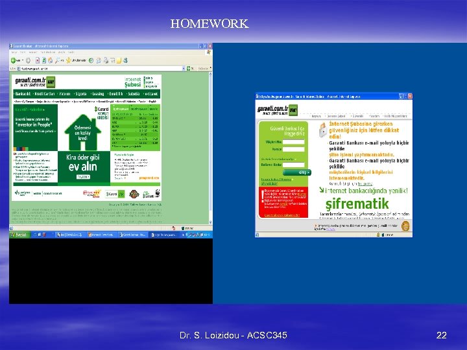Click the yellow folder icon in IE toolbar

pos(119,61)
